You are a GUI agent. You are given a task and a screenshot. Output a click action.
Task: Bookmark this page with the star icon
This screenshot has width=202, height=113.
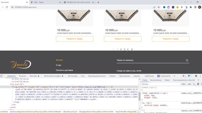tap(159, 7)
